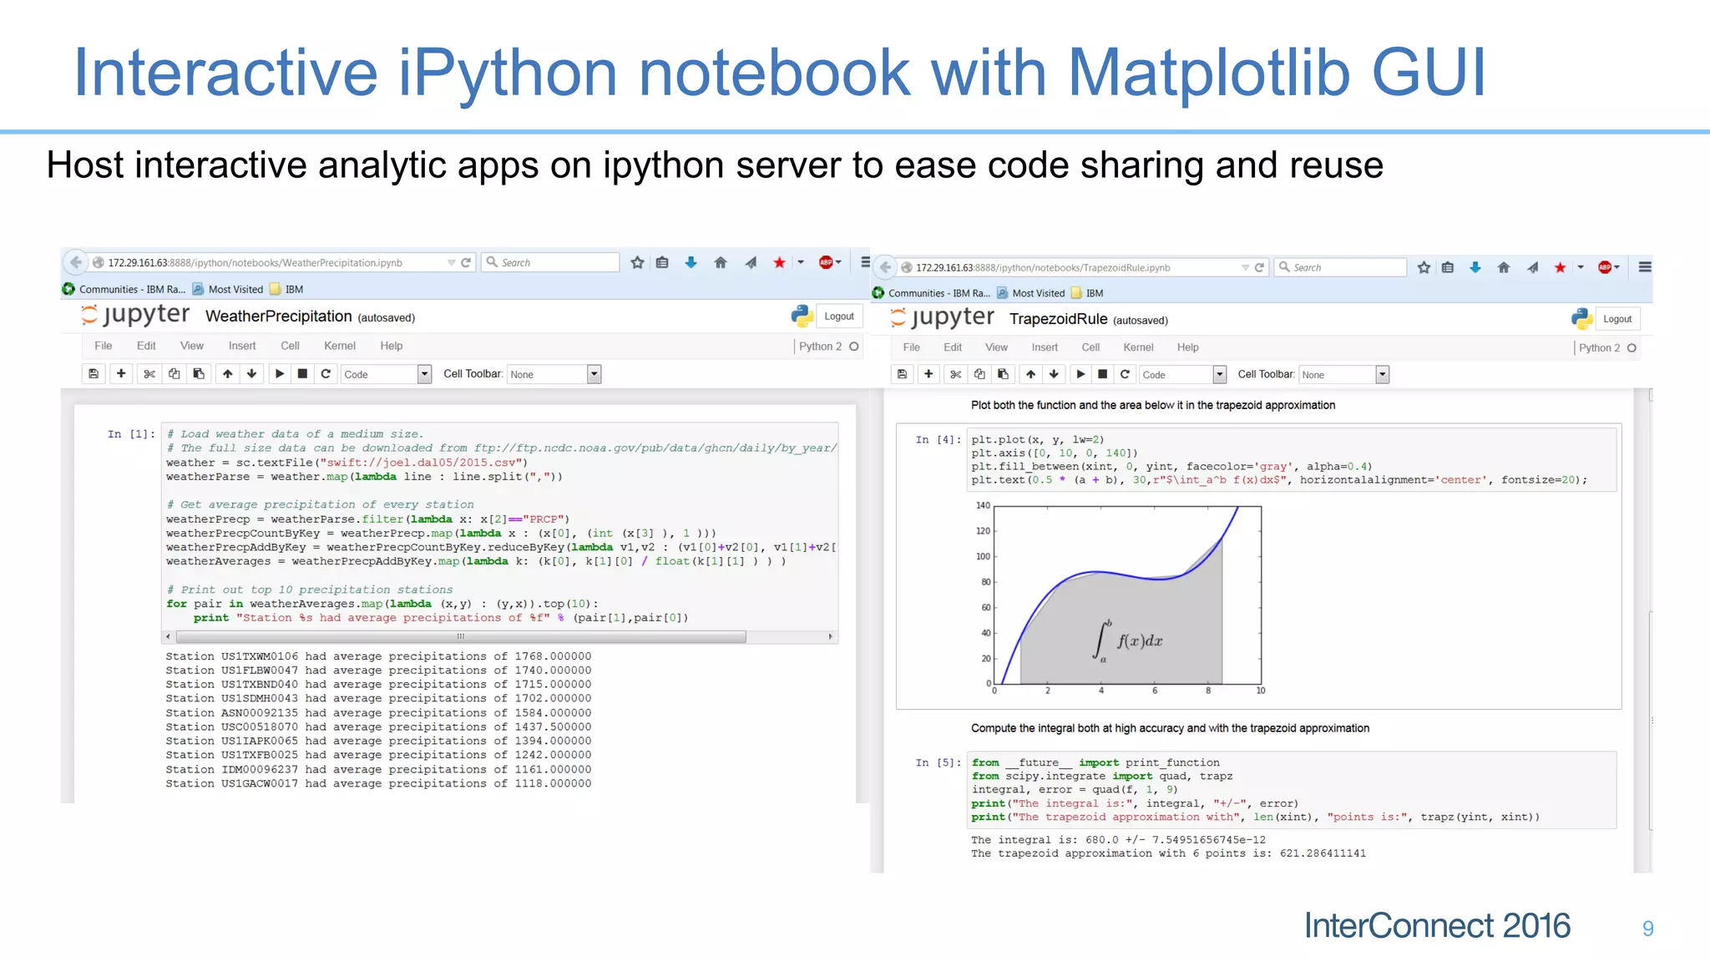The image size is (1710, 962).
Task: Restart the kernel in the WeatherPrecipitation notebook
Action: (326, 374)
